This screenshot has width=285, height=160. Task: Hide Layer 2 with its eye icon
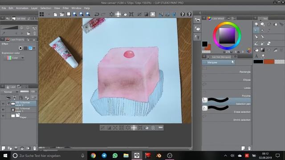pos(3,104)
